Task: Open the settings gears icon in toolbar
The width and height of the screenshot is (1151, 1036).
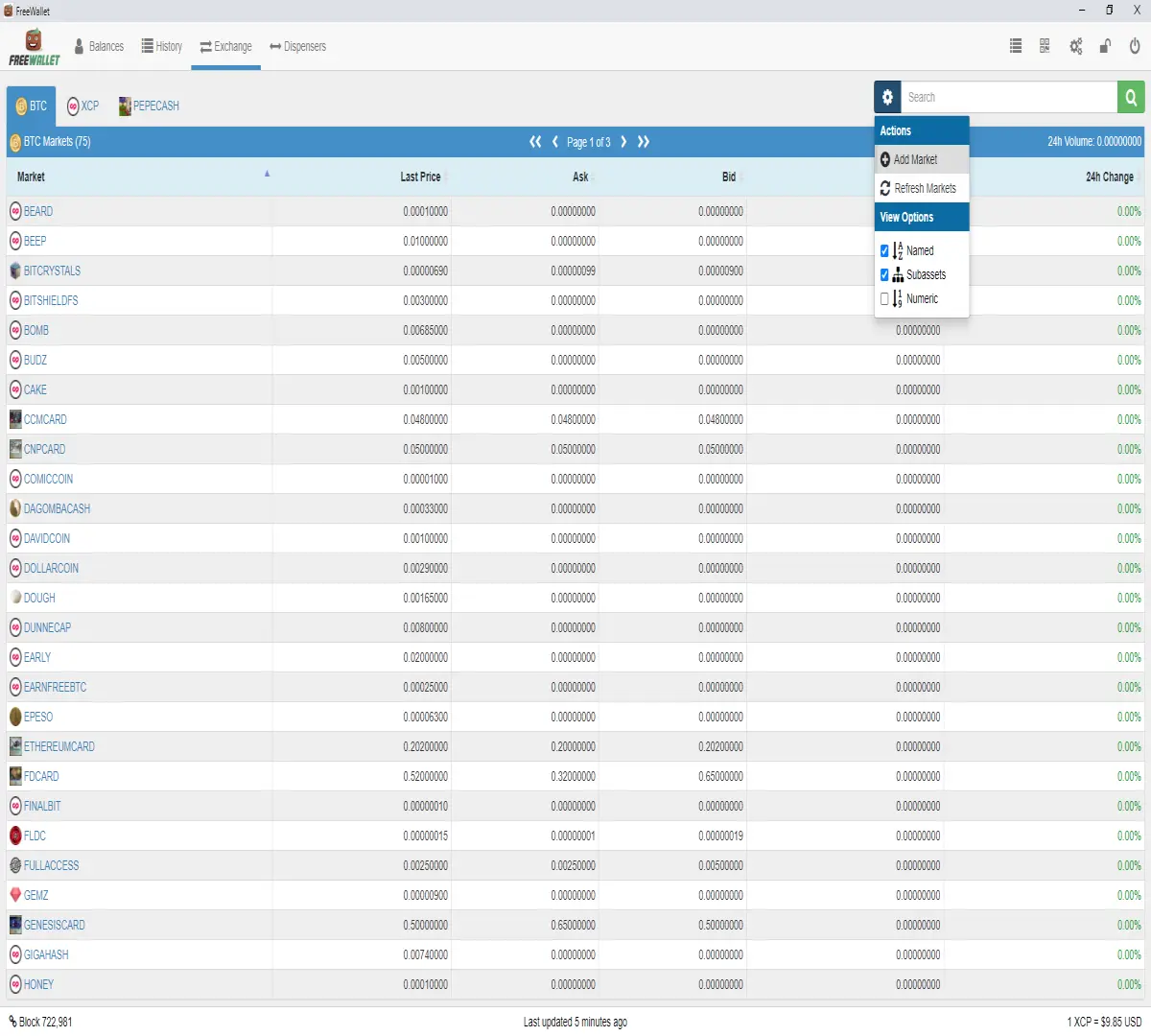Action: point(1076,46)
